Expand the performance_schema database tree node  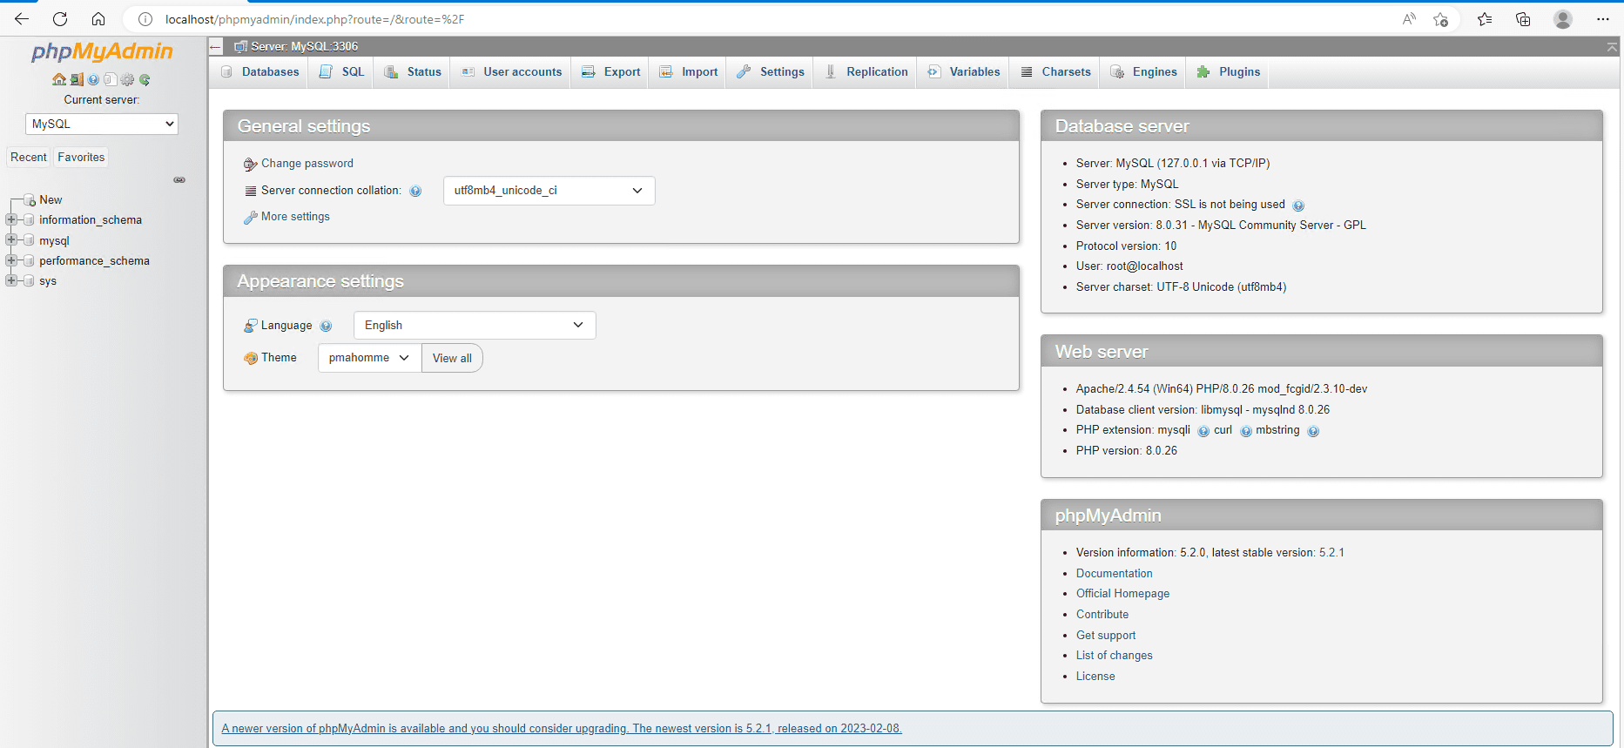point(11,260)
